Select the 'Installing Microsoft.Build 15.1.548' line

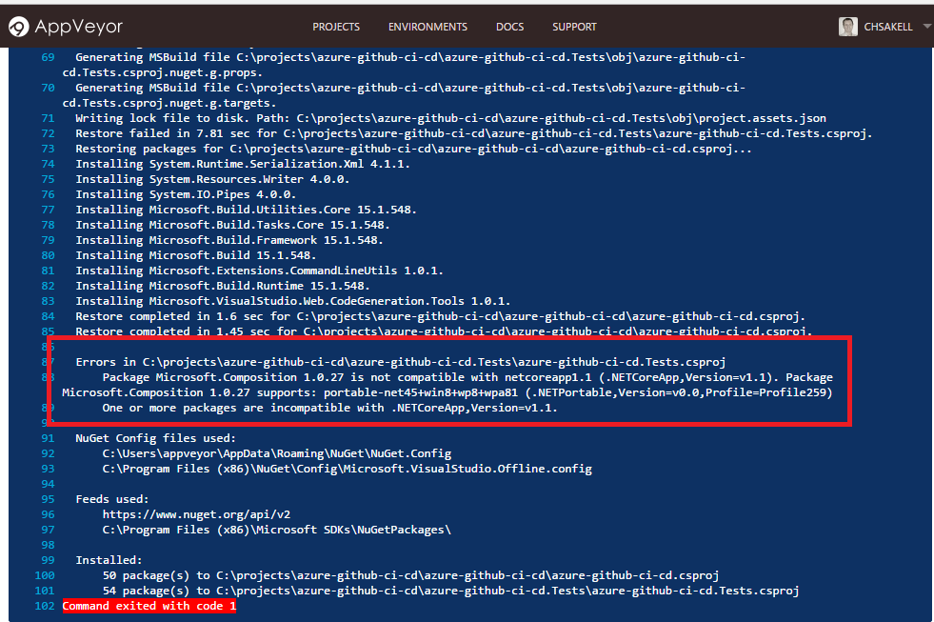pyautogui.click(x=195, y=255)
